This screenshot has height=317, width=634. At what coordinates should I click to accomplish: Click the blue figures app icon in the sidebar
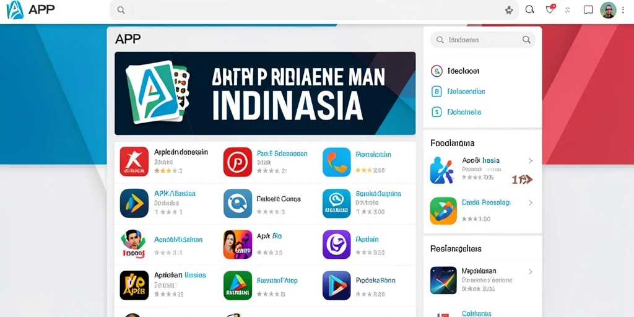442,170
